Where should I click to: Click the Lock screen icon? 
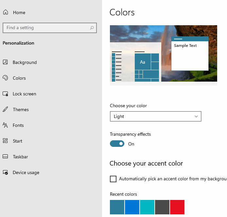coord(5,94)
